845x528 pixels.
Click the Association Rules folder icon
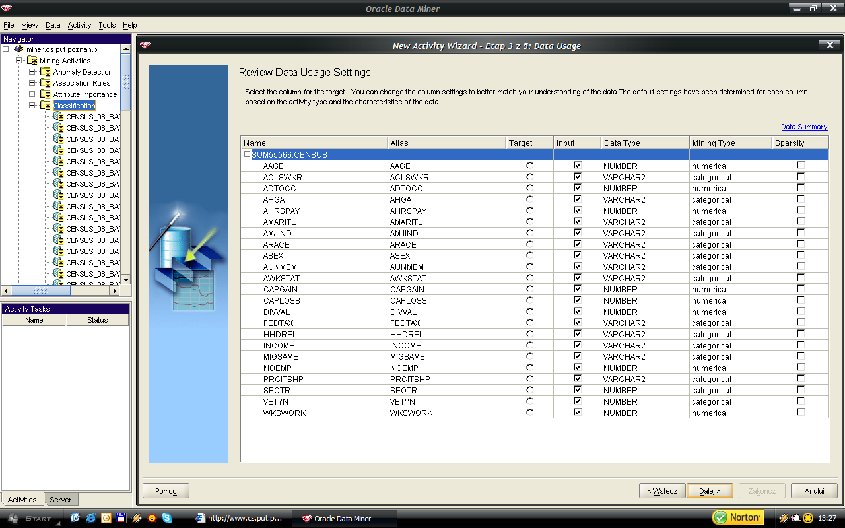[46, 83]
